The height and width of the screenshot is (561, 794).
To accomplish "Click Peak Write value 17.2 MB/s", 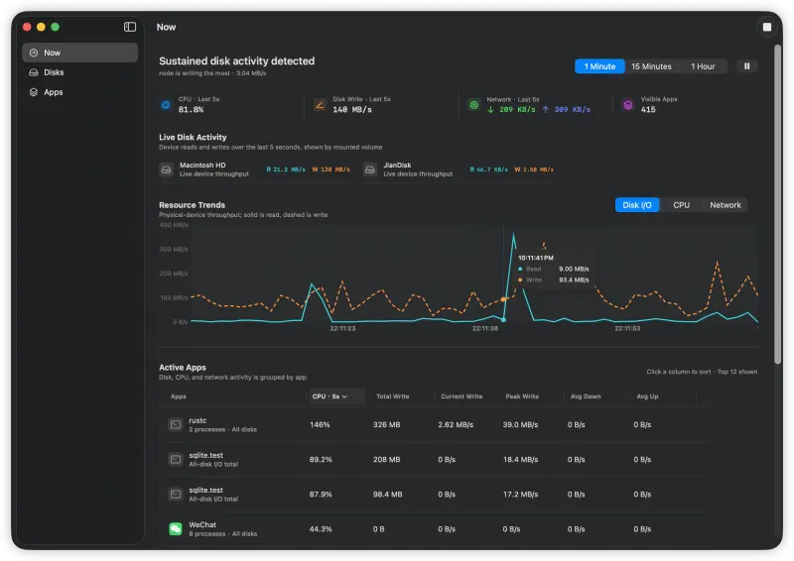I will tap(520, 495).
